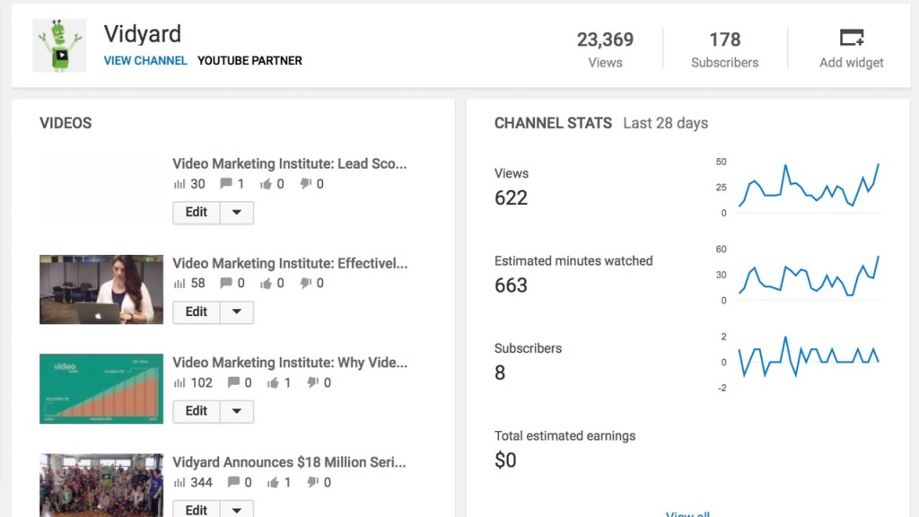Click the YOUTUBE PARTNER label
This screenshot has width=919, height=517.
[249, 60]
